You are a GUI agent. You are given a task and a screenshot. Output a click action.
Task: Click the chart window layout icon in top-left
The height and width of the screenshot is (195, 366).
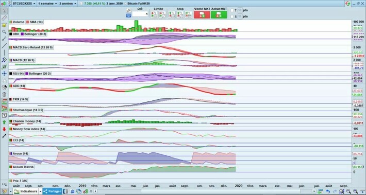(4, 4)
